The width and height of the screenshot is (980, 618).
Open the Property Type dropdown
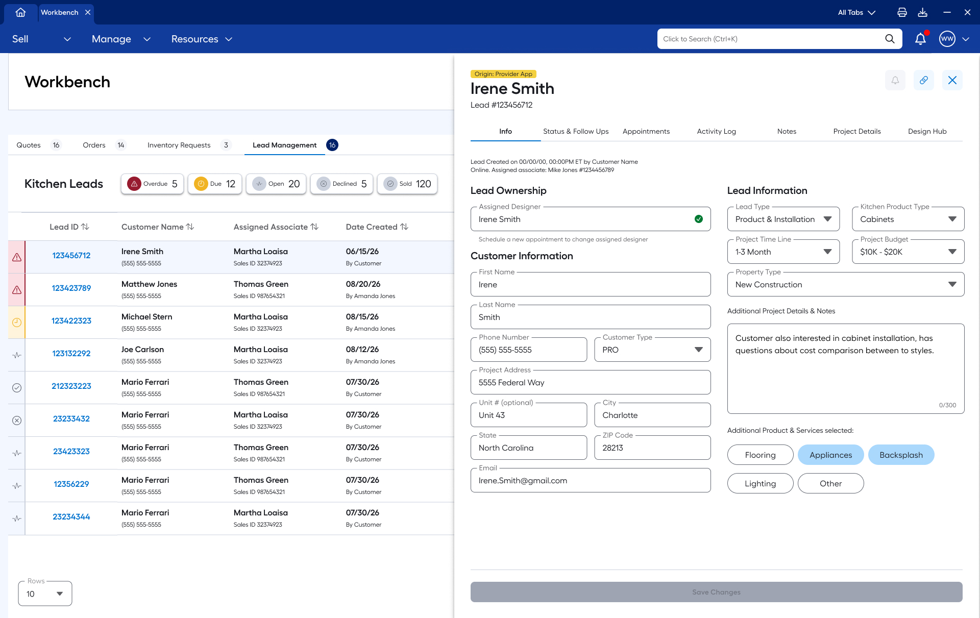coord(846,284)
